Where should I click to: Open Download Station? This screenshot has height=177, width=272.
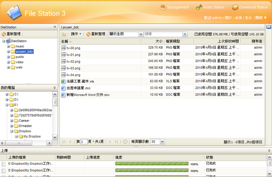point(250,7)
